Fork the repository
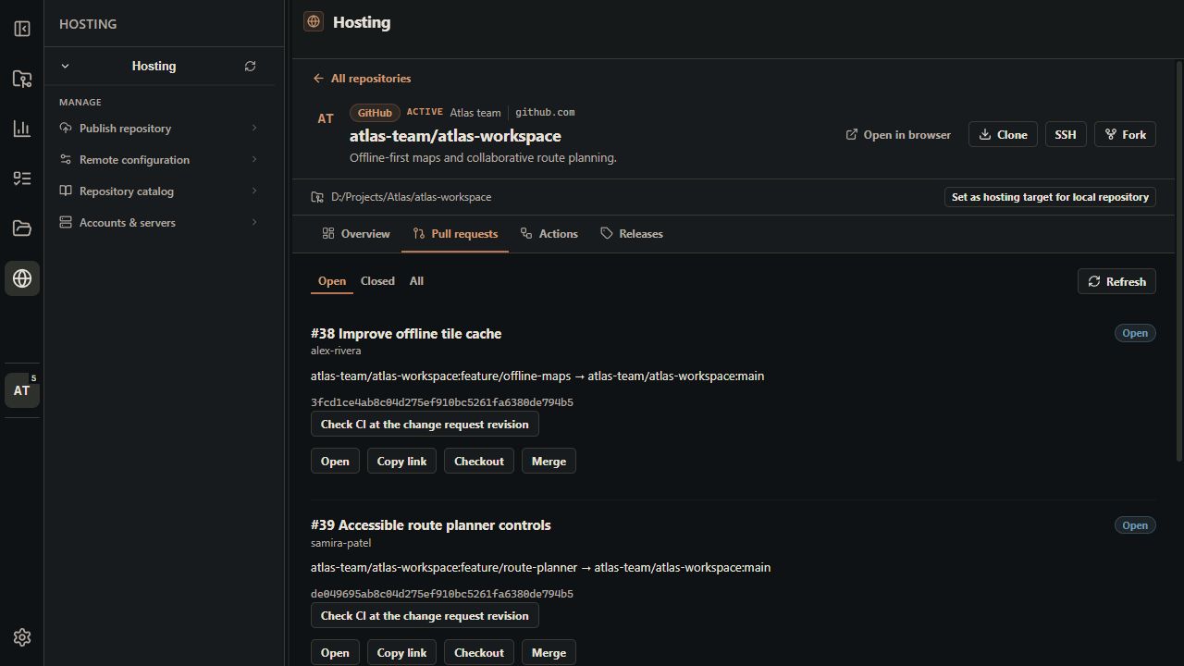The image size is (1184, 666). tap(1125, 135)
